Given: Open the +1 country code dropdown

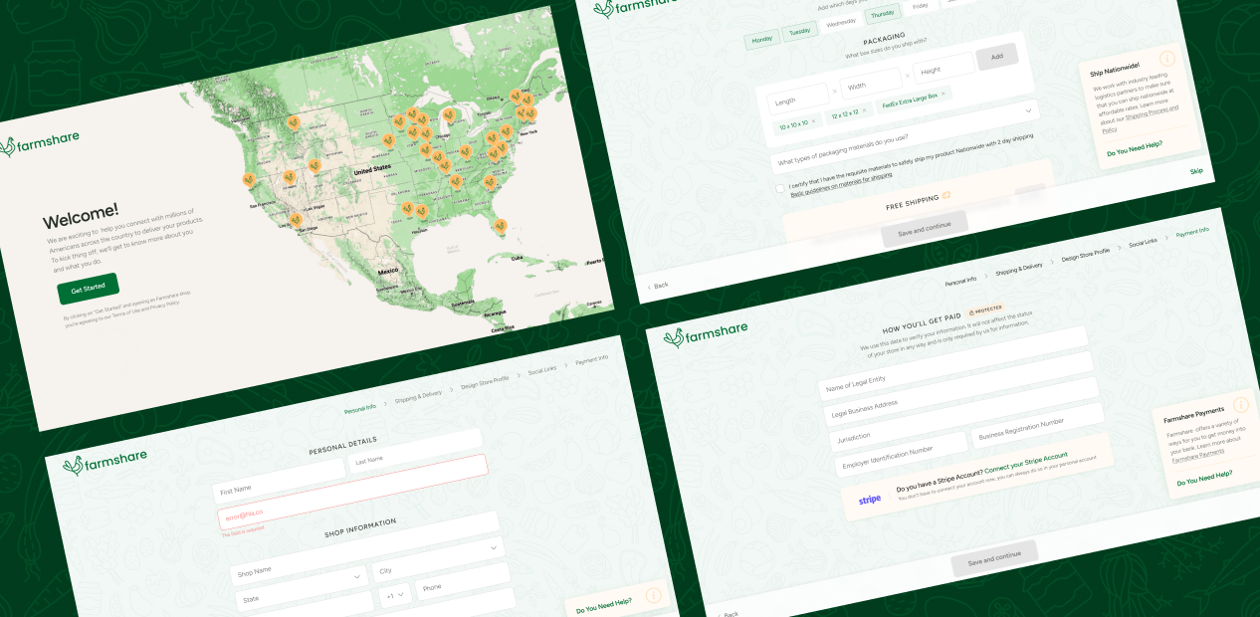Looking at the screenshot, I should (395, 595).
